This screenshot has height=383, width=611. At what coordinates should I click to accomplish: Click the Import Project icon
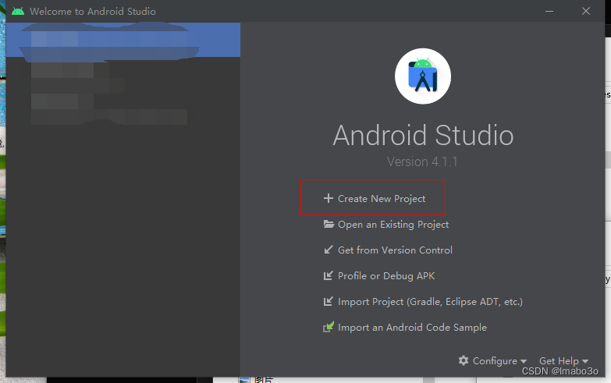tap(328, 301)
